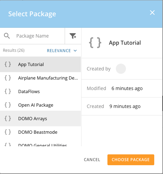163x174 pixels.
Task: Click the App Tutorial title in details panel
Action: tap(125, 43)
